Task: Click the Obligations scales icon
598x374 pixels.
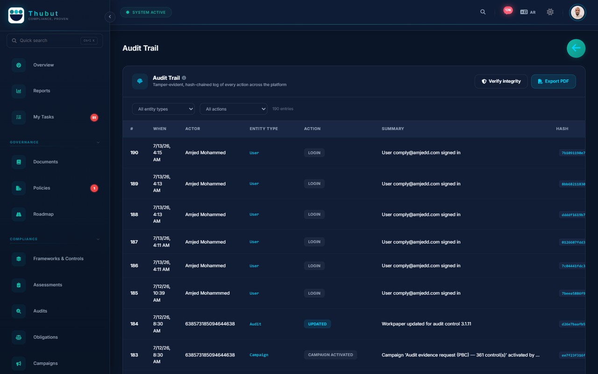Action: [x=19, y=338]
